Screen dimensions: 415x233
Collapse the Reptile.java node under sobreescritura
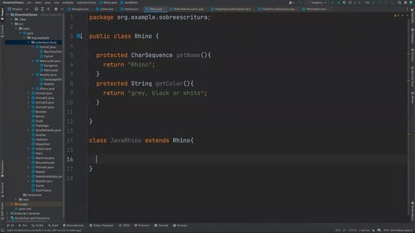33,75
